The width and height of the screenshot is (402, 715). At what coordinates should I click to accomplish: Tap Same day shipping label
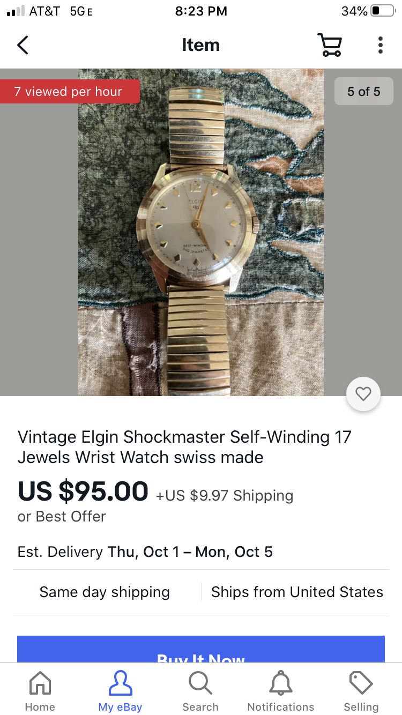click(x=105, y=592)
